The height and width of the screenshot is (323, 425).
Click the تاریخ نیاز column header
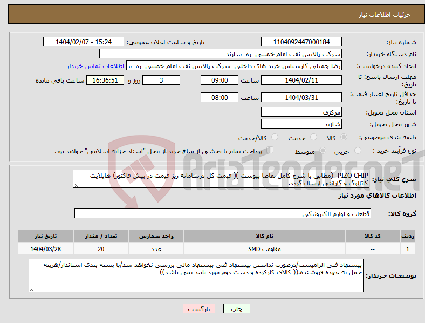pyautogui.click(x=45, y=236)
